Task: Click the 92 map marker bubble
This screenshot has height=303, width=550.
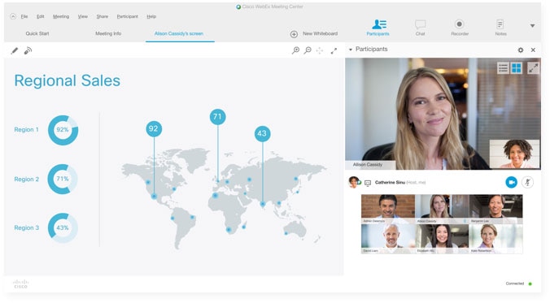Action: pos(154,128)
